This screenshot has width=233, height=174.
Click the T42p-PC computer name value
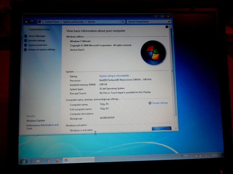[x=104, y=104]
